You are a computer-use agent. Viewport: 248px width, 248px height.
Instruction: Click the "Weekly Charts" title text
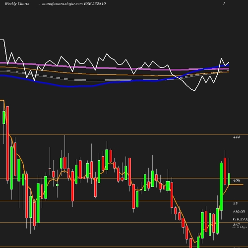tap(17, 3)
